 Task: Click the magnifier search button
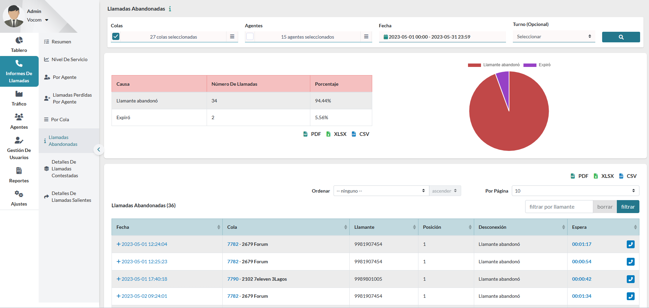click(x=621, y=37)
